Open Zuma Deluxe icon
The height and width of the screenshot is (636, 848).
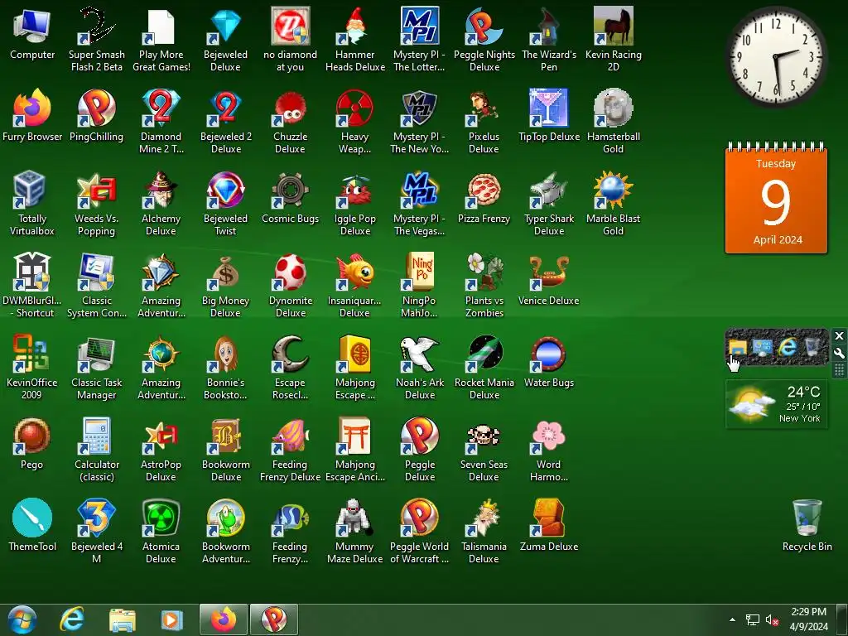click(x=549, y=518)
